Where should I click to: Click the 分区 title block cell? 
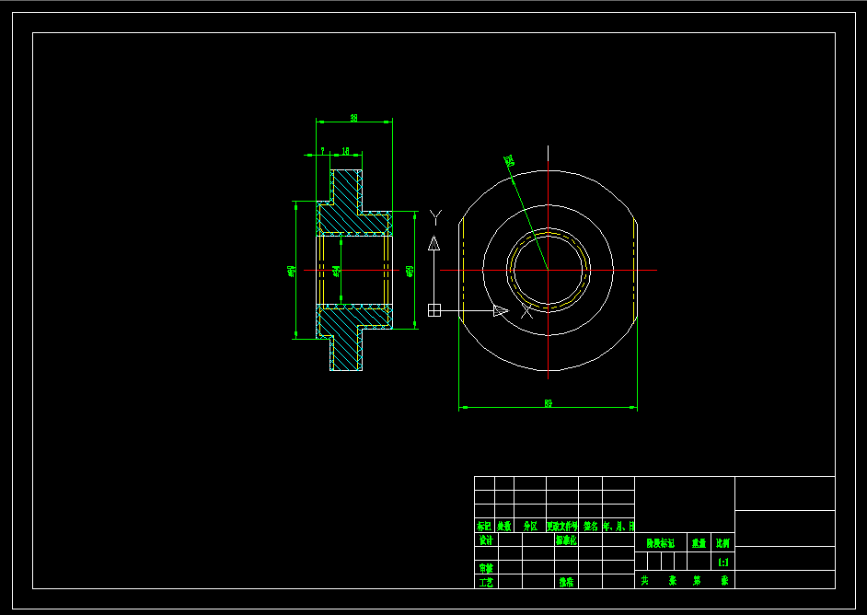point(530,526)
